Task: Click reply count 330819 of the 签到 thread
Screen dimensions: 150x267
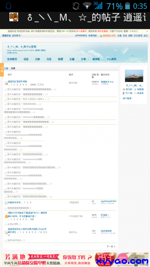Action: coord(95,82)
